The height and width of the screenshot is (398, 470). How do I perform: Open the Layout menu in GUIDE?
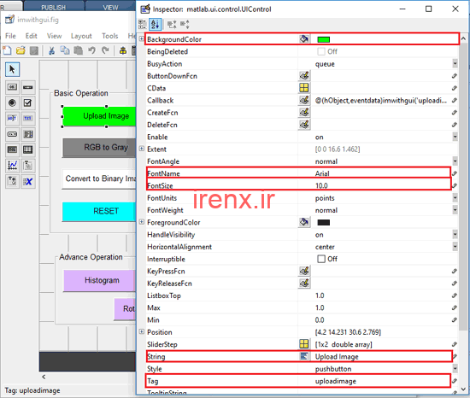click(81, 36)
